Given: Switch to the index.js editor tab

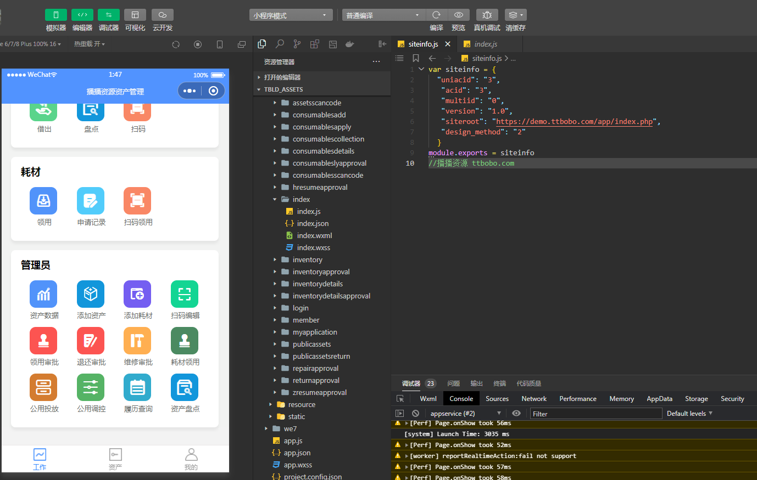Looking at the screenshot, I should click(x=486, y=44).
